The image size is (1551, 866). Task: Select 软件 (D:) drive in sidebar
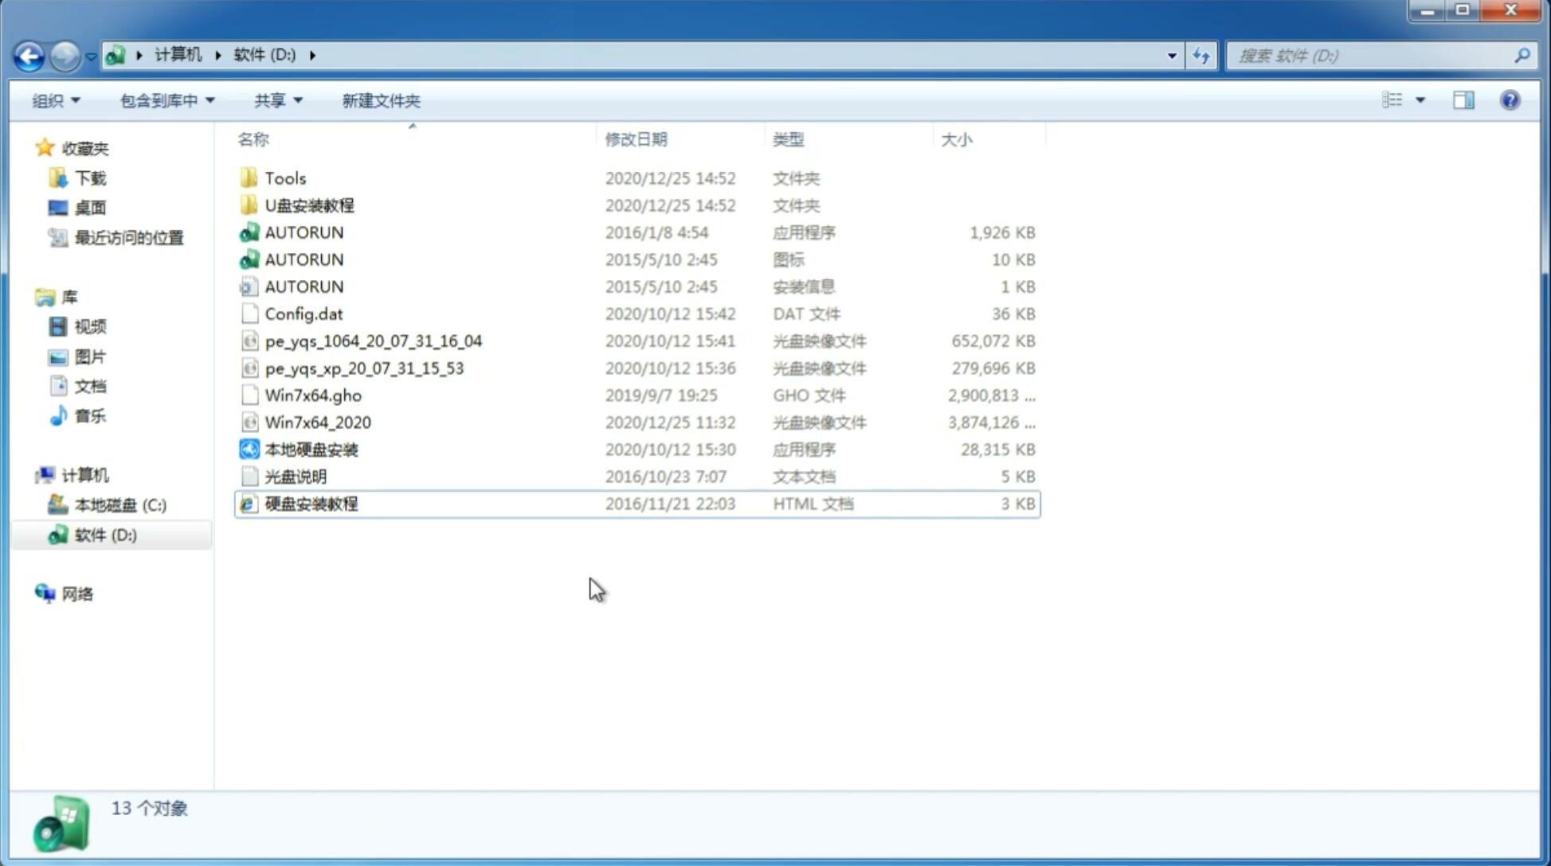[105, 534]
